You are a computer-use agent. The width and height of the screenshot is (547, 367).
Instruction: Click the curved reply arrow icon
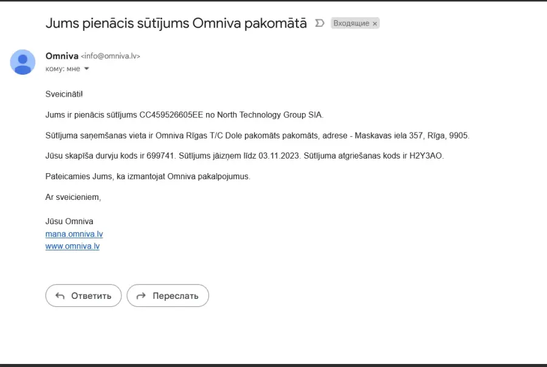60,296
